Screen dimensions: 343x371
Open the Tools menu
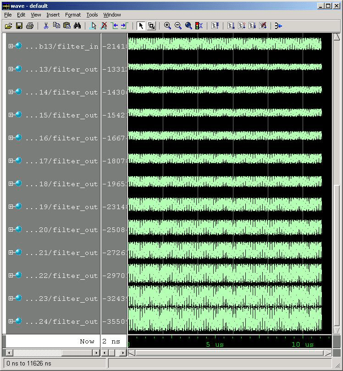[x=92, y=15]
